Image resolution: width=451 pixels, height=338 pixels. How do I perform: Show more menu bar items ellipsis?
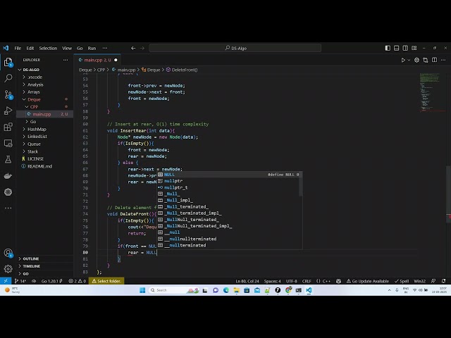coord(105,48)
